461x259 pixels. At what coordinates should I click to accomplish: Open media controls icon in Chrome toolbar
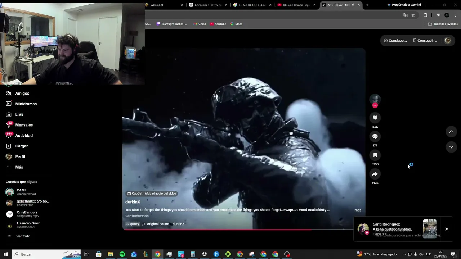click(x=438, y=15)
